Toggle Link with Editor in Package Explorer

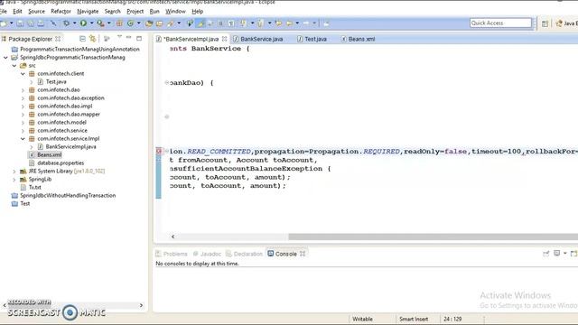pos(92,38)
